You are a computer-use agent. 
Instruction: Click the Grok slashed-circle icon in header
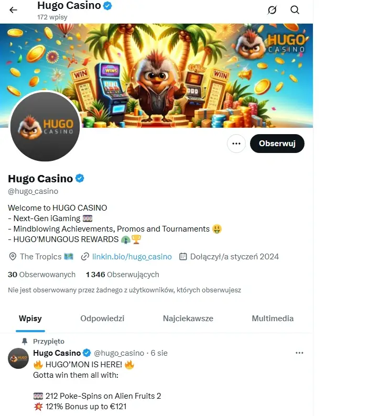coord(272,10)
